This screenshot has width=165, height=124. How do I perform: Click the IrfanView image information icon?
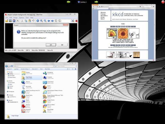(x=37, y=21)
